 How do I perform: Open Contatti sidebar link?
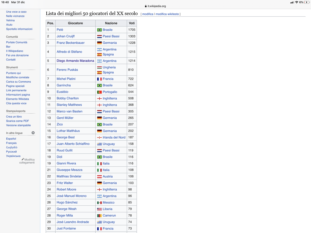click(11, 60)
